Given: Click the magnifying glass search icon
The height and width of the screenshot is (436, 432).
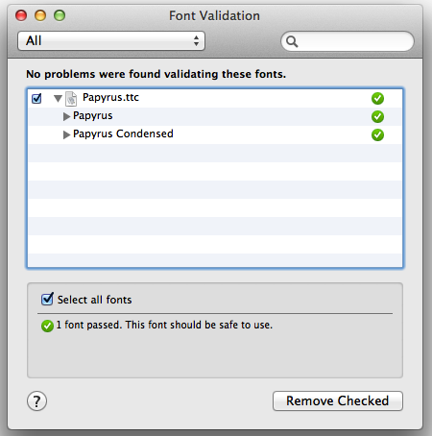Looking at the screenshot, I should pos(292,41).
